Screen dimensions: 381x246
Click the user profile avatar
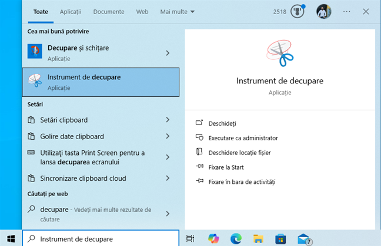[x=323, y=12]
